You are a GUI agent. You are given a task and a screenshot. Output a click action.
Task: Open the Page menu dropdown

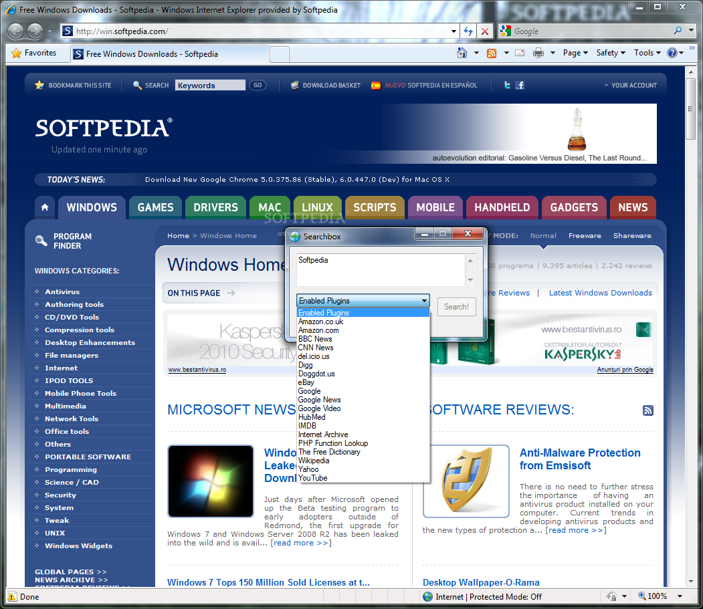575,53
